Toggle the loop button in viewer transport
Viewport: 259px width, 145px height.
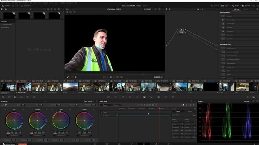[x=121, y=77]
